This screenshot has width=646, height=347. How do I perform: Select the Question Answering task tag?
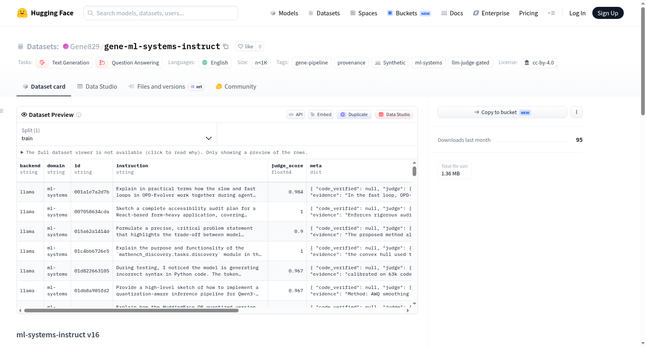tap(129, 62)
